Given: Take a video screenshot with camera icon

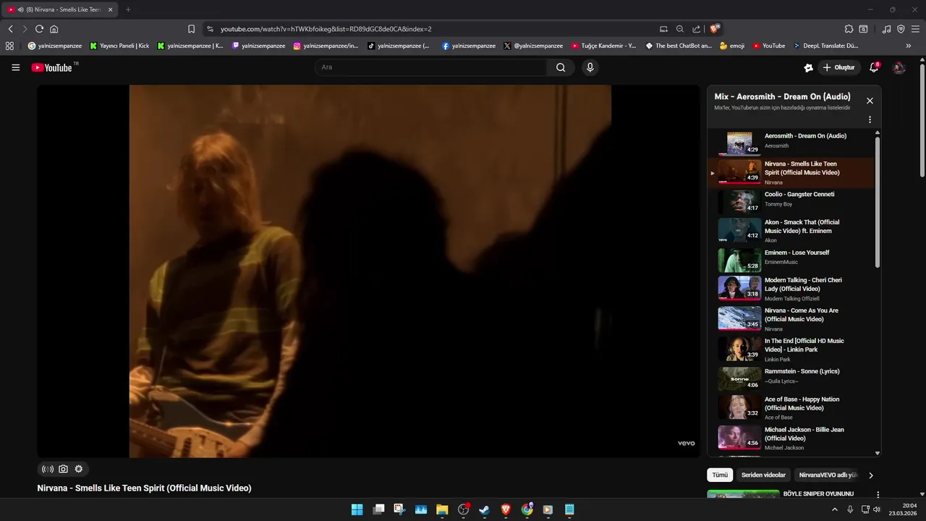Looking at the screenshot, I should point(63,469).
